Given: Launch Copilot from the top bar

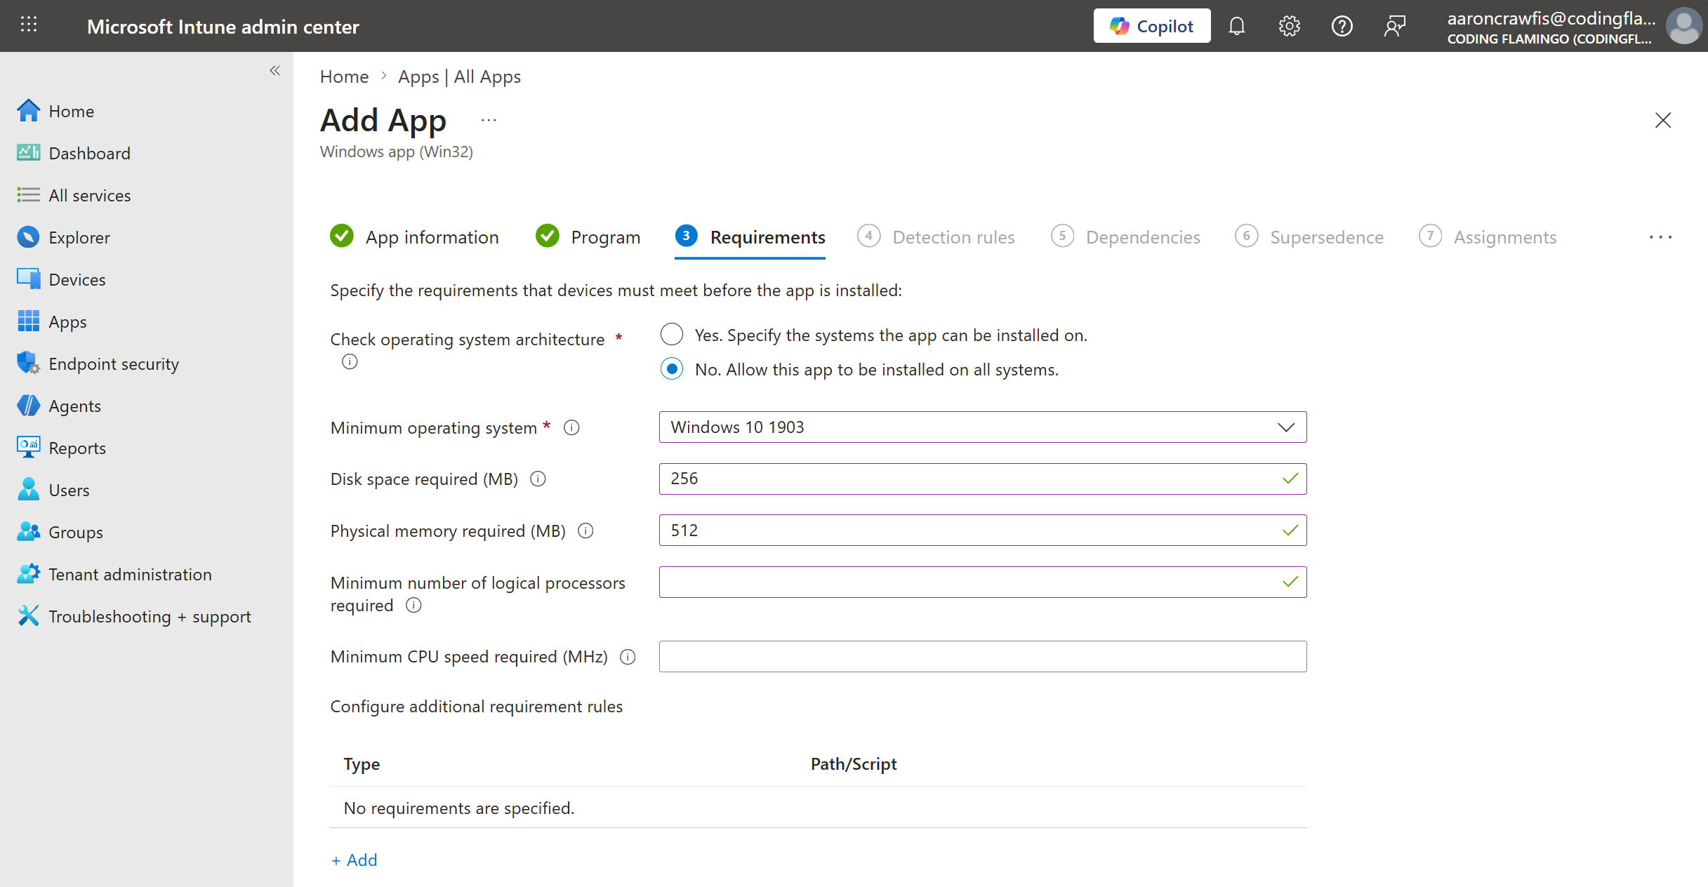Looking at the screenshot, I should pos(1151,25).
